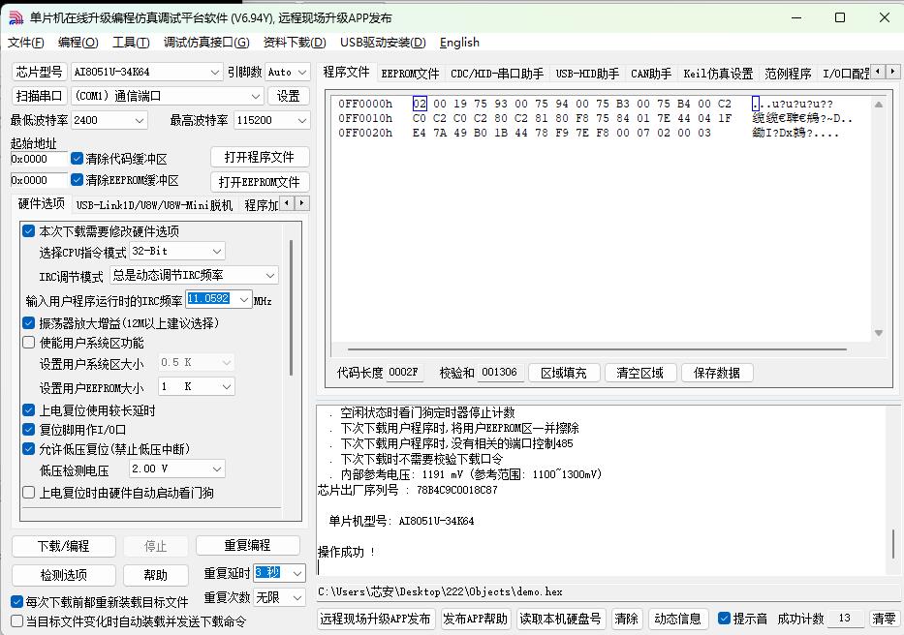Toggle 清除代码缓冲区 checkbox

77,159
